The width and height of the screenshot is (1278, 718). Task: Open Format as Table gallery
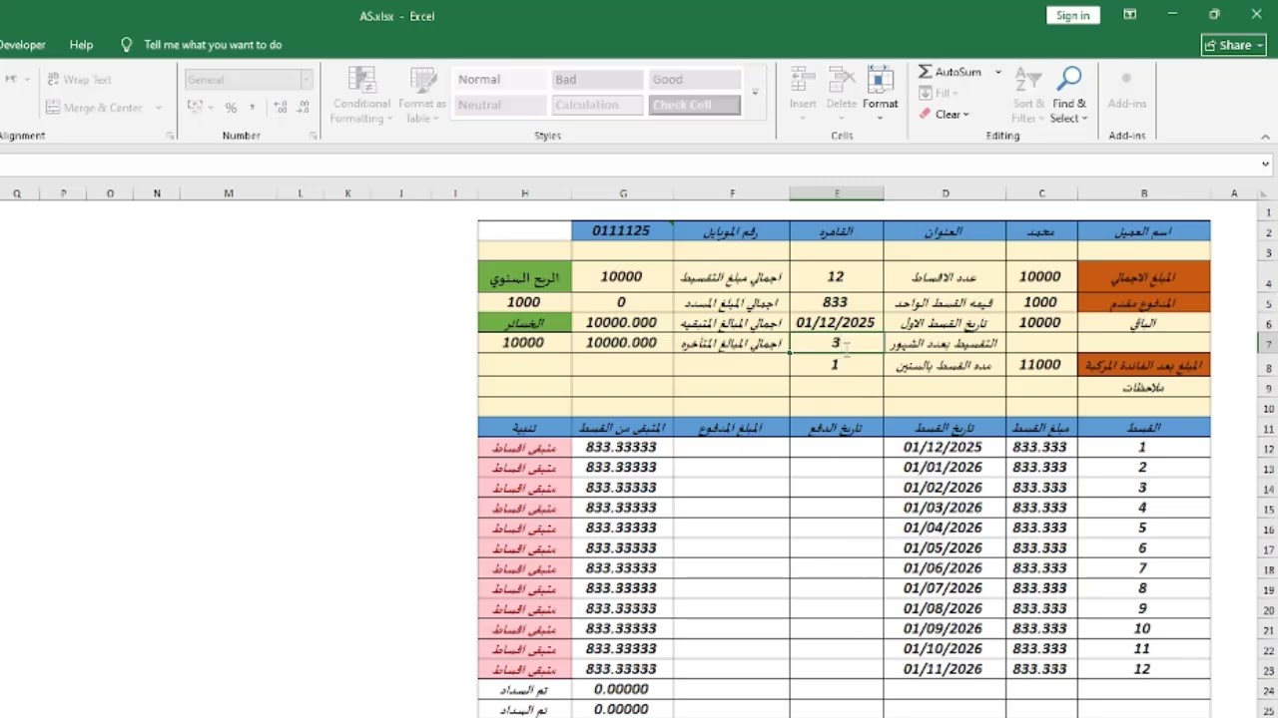coord(422,96)
